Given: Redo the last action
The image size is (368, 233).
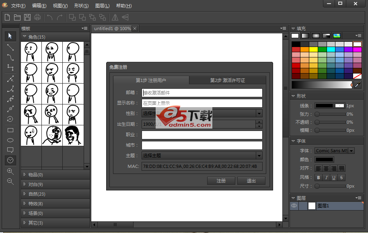Looking at the screenshot, I should tap(60, 17).
